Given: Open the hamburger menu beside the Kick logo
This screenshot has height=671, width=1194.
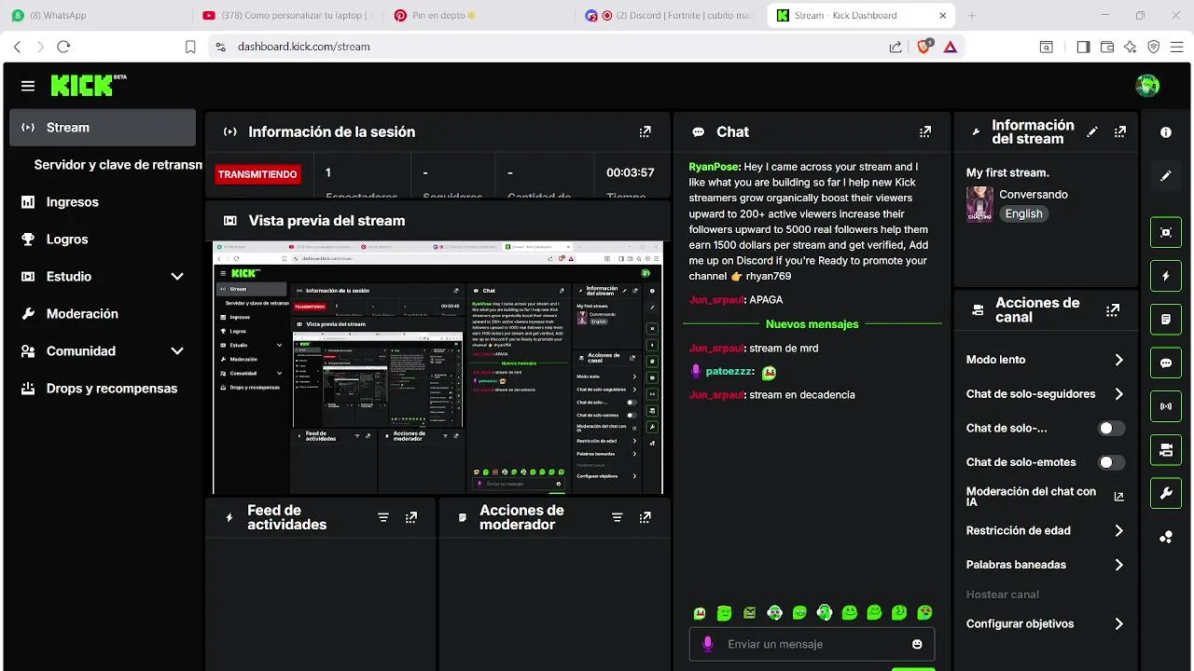Looking at the screenshot, I should pyautogui.click(x=28, y=86).
